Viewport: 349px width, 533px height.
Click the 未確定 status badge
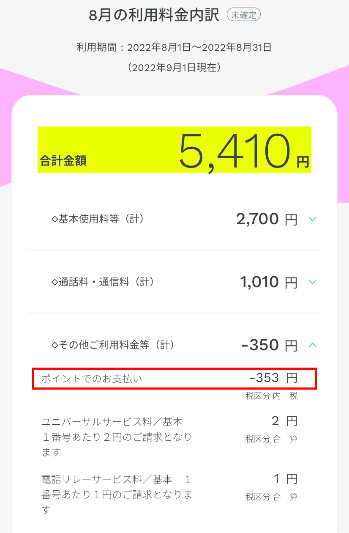244,15
